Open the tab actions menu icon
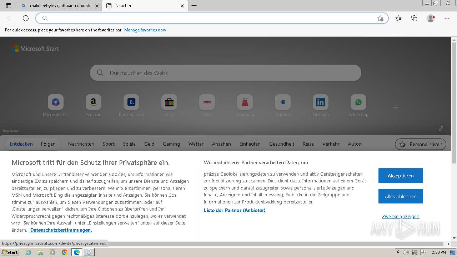The height and width of the screenshot is (257, 457). click(9, 6)
